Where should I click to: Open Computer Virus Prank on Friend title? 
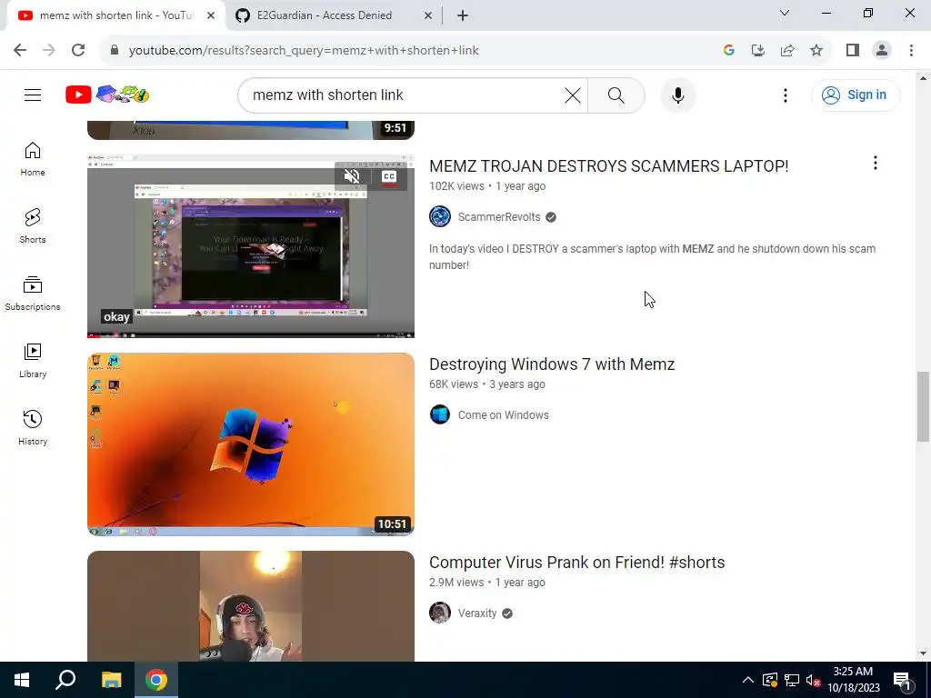pyautogui.click(x=576, y=562)
